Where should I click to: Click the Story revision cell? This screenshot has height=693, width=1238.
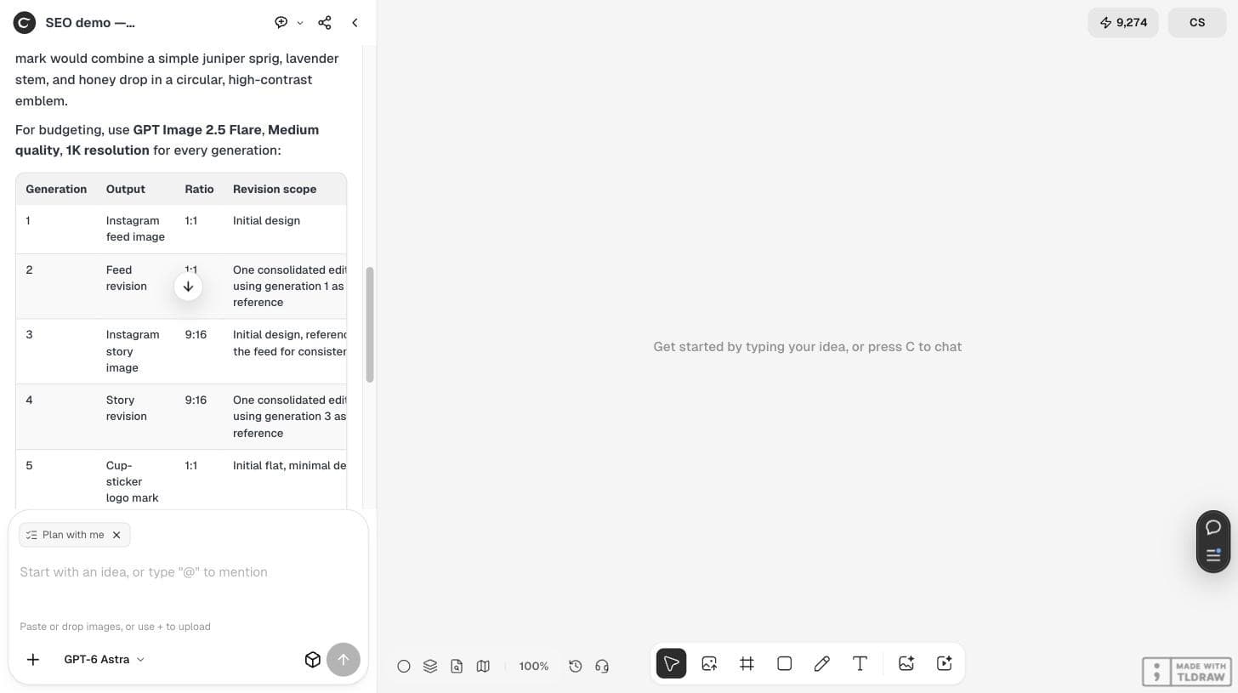pos(127,408)
